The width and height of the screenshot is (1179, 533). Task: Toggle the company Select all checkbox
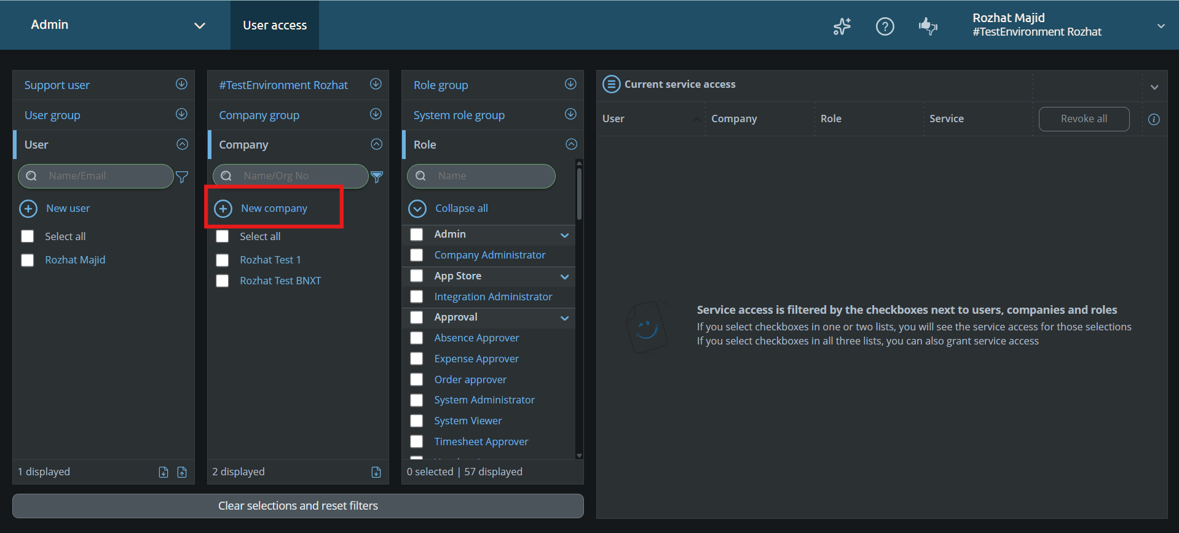(x=223, y=236)
